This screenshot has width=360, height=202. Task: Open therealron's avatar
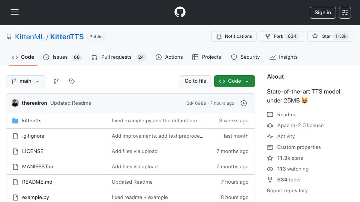point(15,103)
